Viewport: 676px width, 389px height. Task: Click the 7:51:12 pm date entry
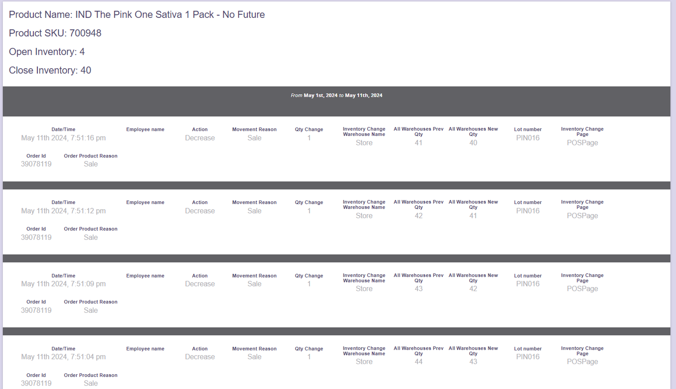(x=63, y=211)
